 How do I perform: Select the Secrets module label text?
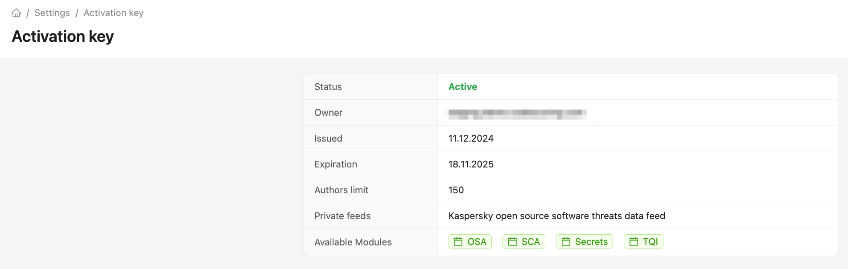pyautogui.click(x=591, y=242)
